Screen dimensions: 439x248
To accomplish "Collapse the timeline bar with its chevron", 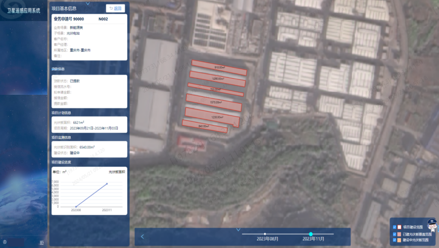I will 238,230.
